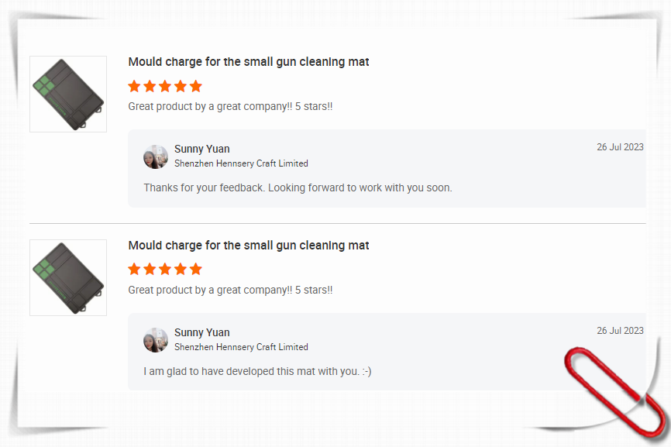Open the bottom review's gun cleaning mat thumbnail
This screenshot has width=671, height=447.
(68, 277)
